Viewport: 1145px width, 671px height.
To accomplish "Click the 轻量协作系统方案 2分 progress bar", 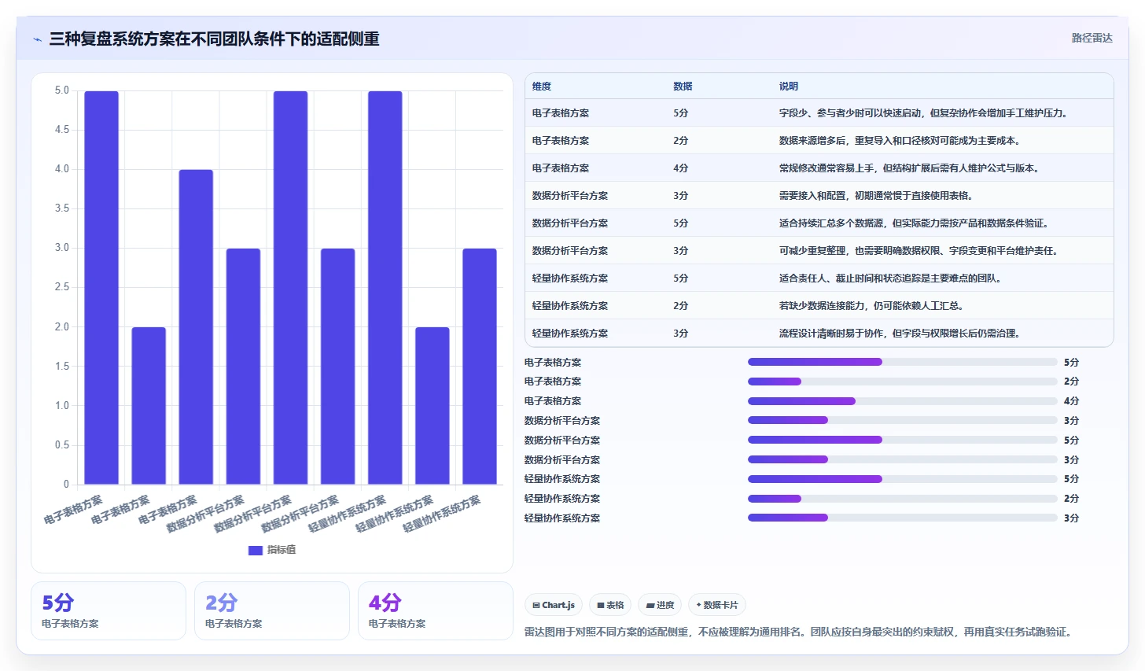I will tap(903, 499).
